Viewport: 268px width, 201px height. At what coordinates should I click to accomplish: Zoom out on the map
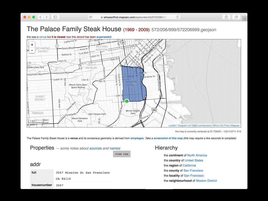[32, 50]
